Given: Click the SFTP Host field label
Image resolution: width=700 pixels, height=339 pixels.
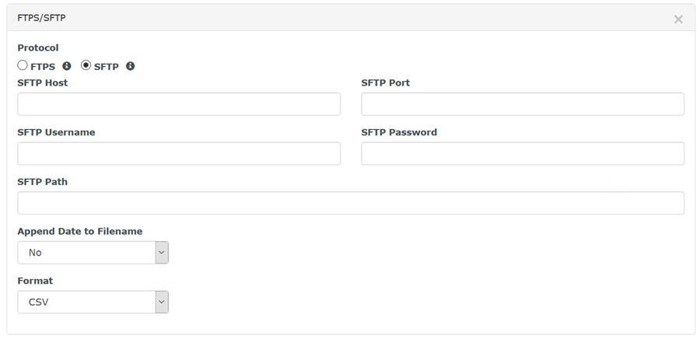Looking at the screenshot, I should (43, 83).
